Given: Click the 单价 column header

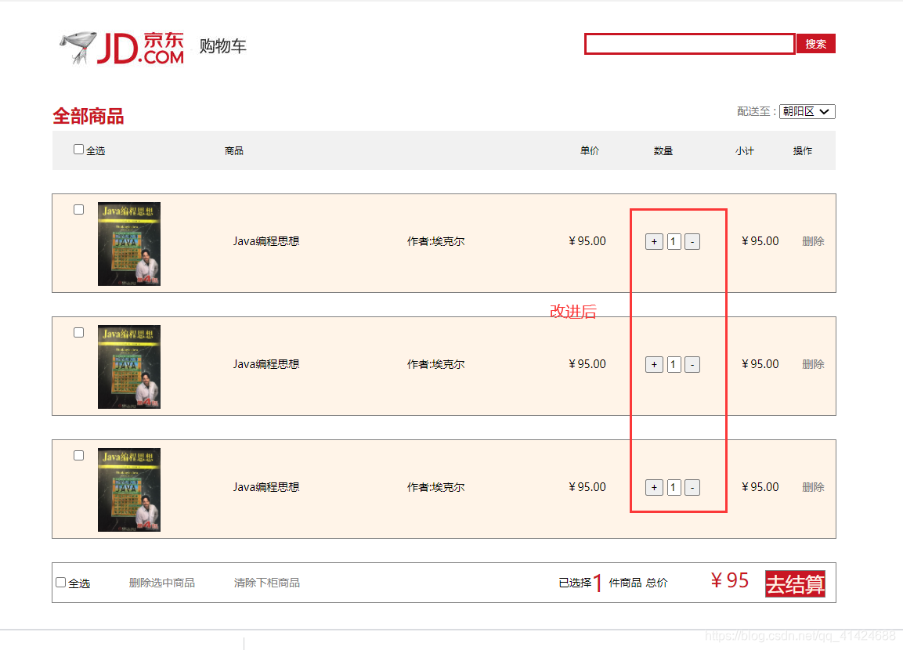Looking at the screenshot, I should [590, 151].
